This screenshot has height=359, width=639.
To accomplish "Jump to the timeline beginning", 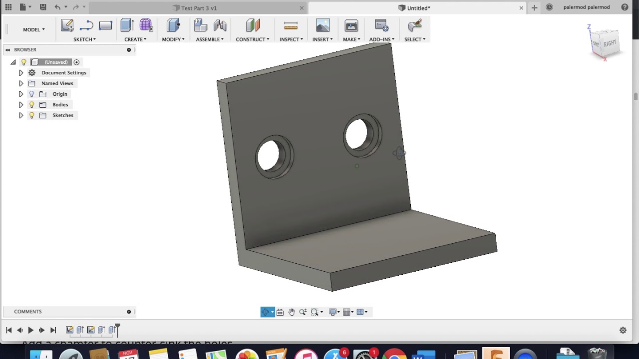I will coord(8,330).
